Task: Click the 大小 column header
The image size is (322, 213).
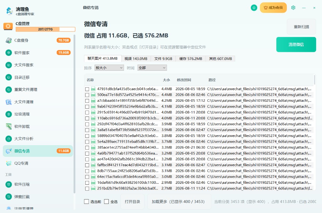Action: [166, 80]
